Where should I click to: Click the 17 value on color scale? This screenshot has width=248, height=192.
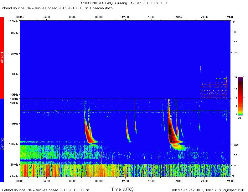pos(236,89)
